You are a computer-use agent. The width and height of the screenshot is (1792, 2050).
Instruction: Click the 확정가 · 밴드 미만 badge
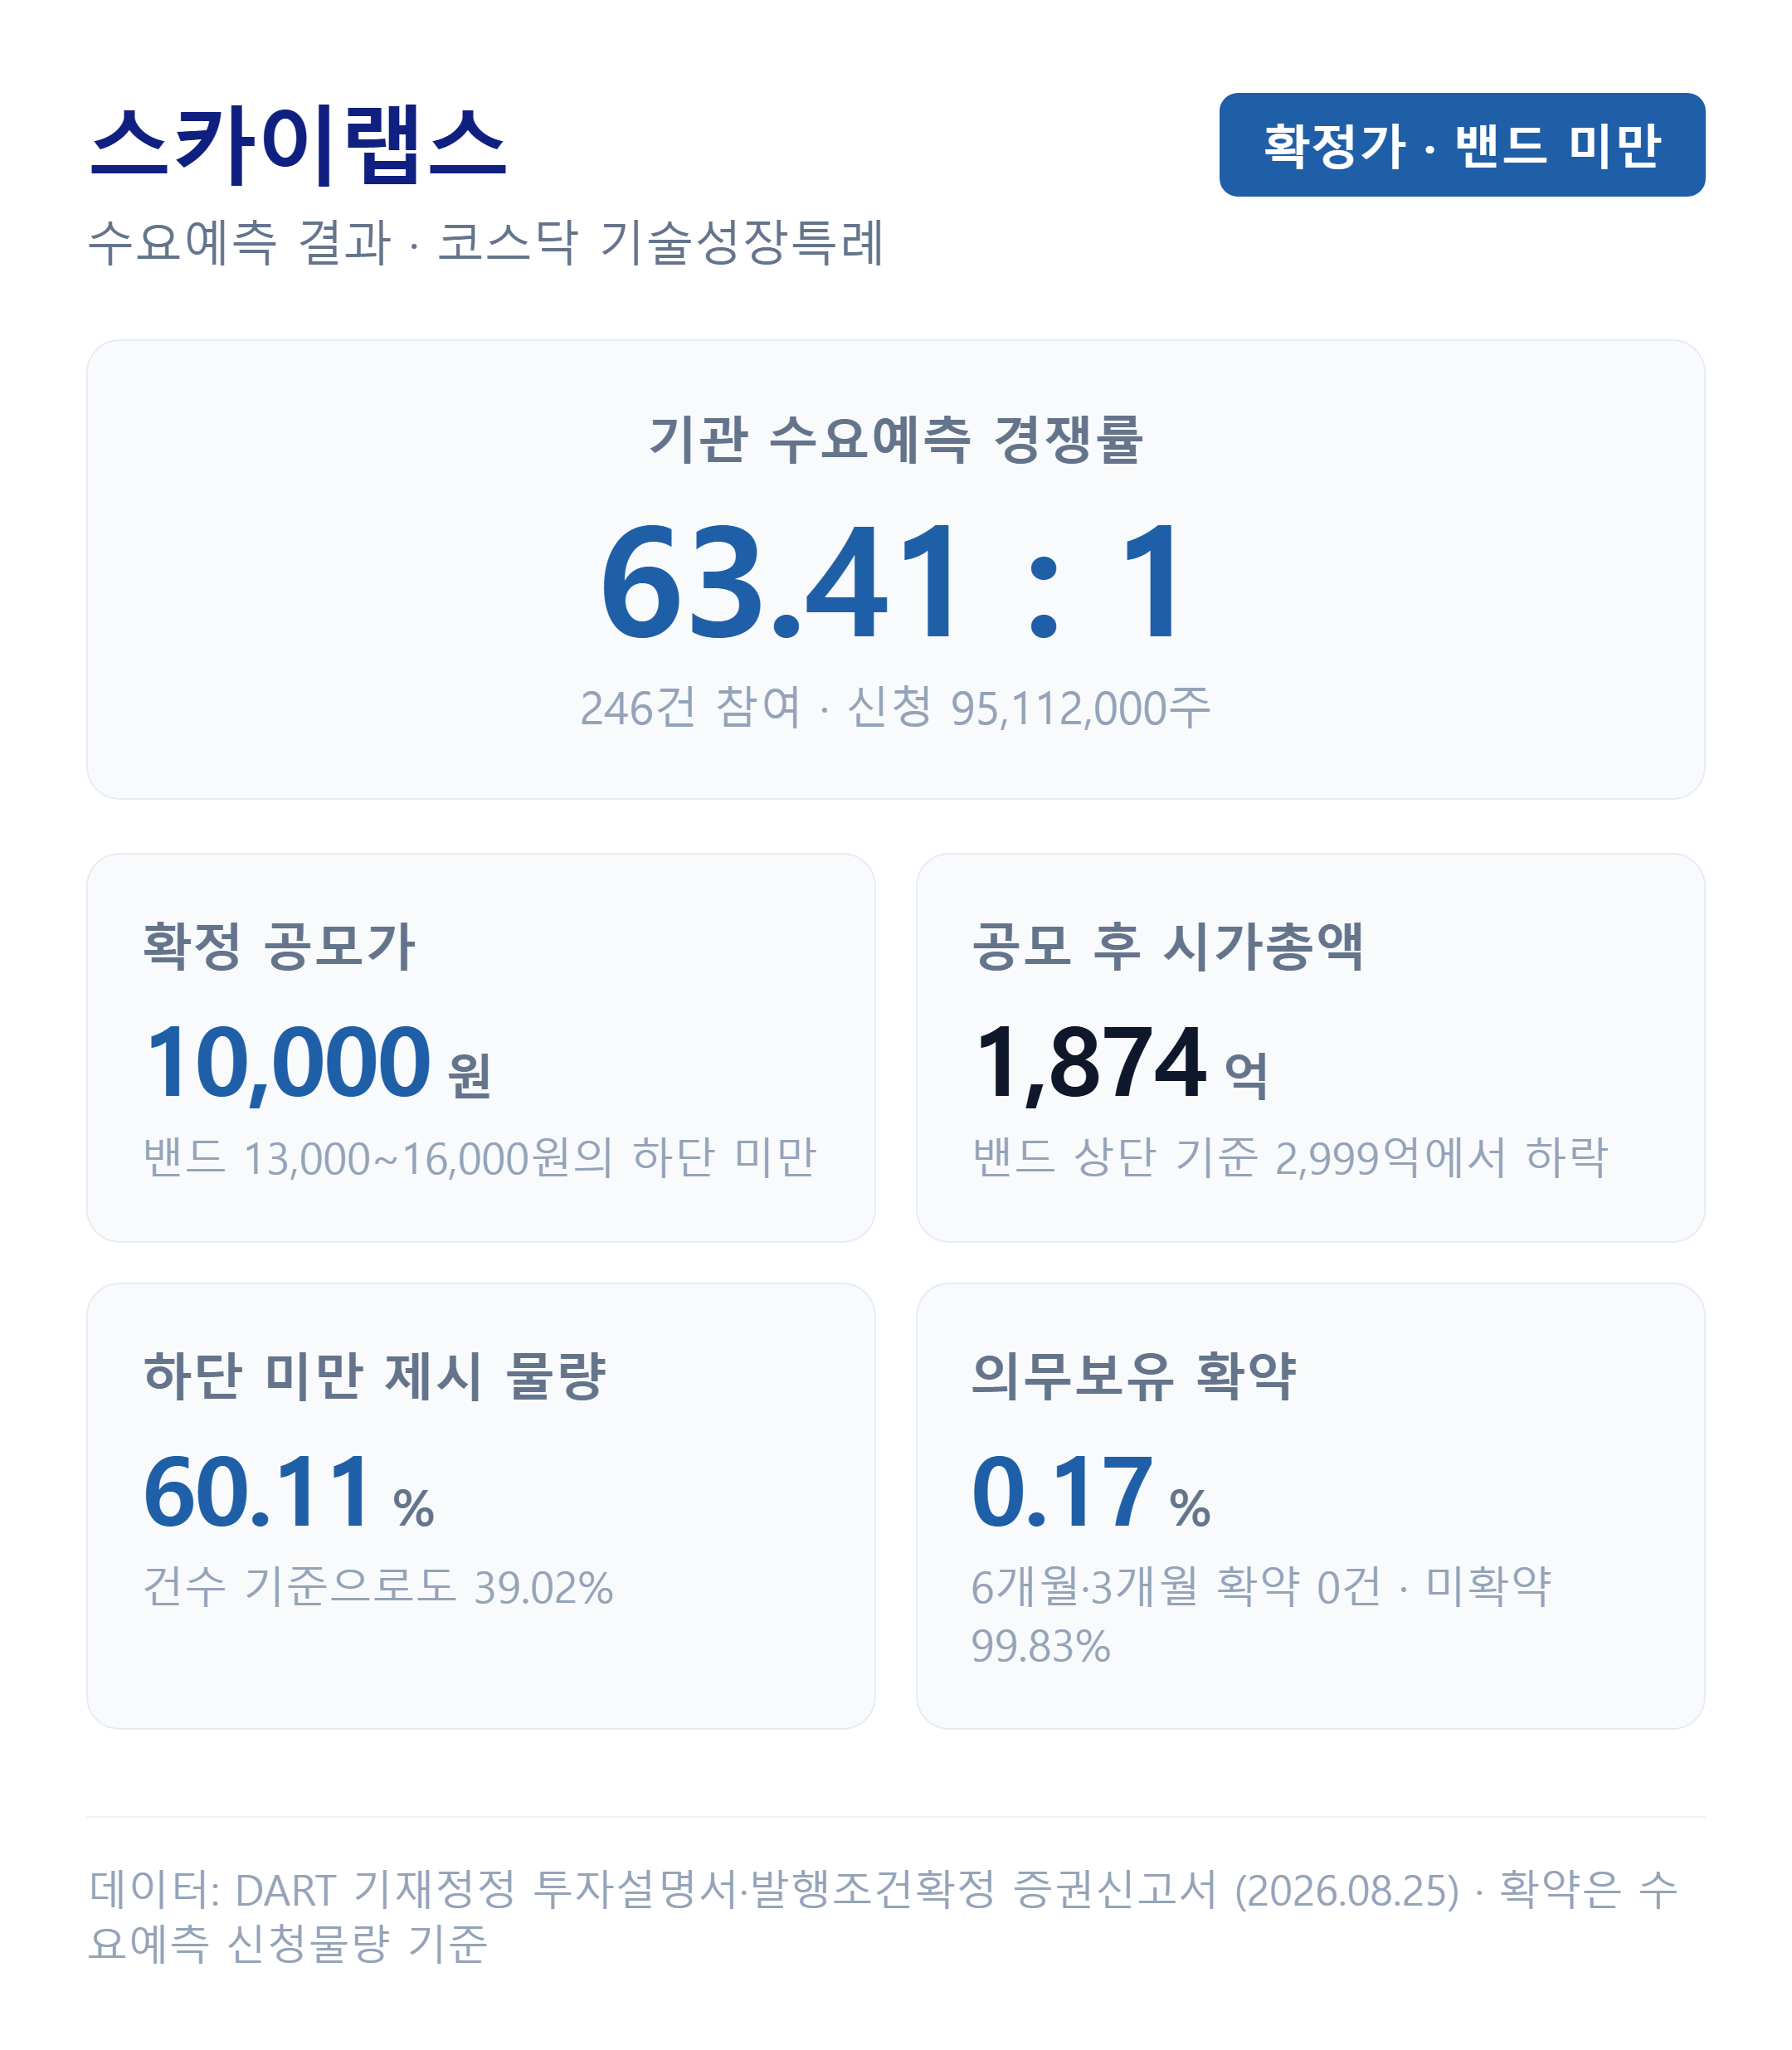click(x=1461, y=145)
